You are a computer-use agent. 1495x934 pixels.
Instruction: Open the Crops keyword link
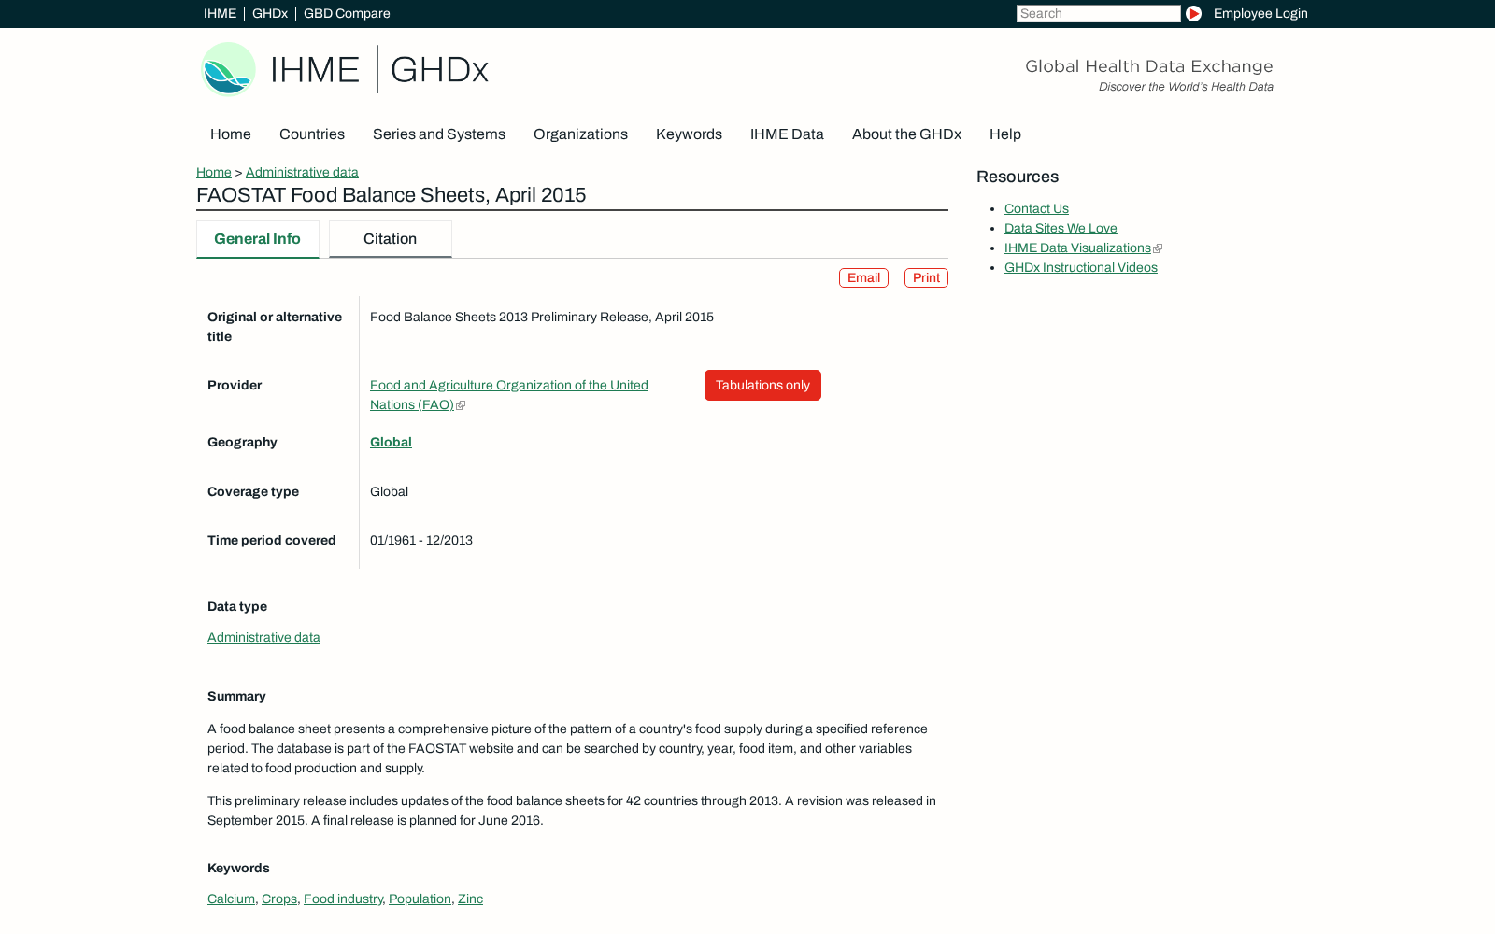278,899
